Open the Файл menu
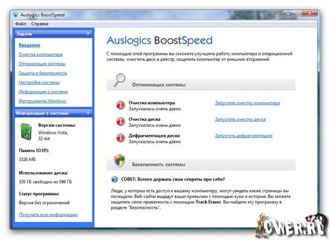 point(21,24)
